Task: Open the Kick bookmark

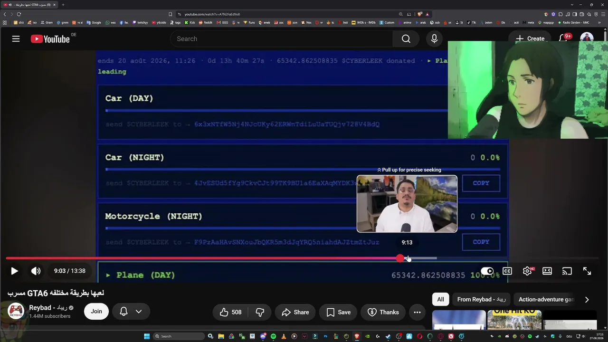Action: 190,22
